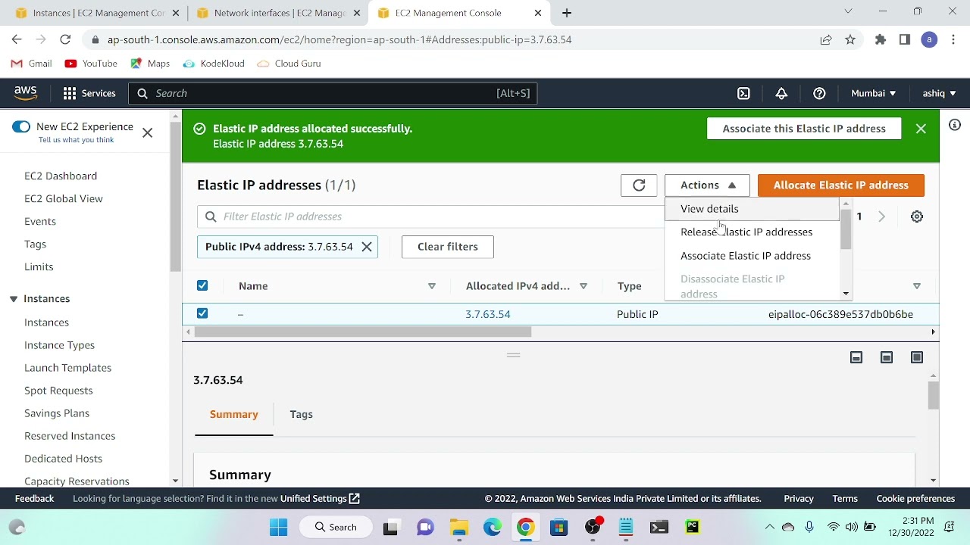The width and height of the screenshot is (970, 545).
Task: Go to next page of results
Action: pyautogui.click(x=881, y=216)
